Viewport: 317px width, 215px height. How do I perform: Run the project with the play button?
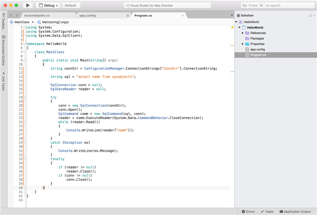coord(28,6)
